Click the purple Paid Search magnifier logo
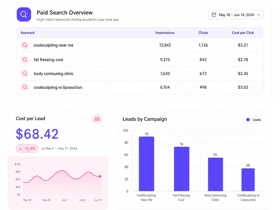This screenshot has width=280, height=210. tap(24, 15)
